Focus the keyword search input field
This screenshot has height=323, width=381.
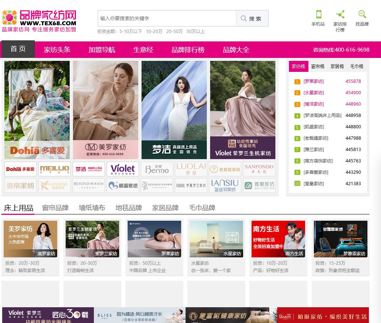[167, 18]
